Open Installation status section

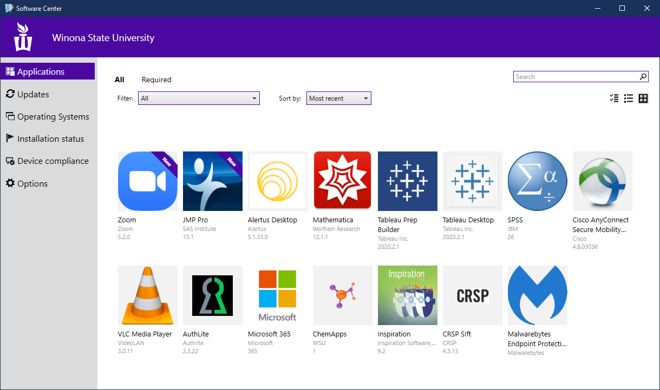click(50, 139)
